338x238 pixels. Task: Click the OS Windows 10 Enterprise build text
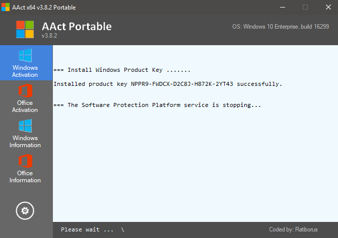[x=281, y=26]
